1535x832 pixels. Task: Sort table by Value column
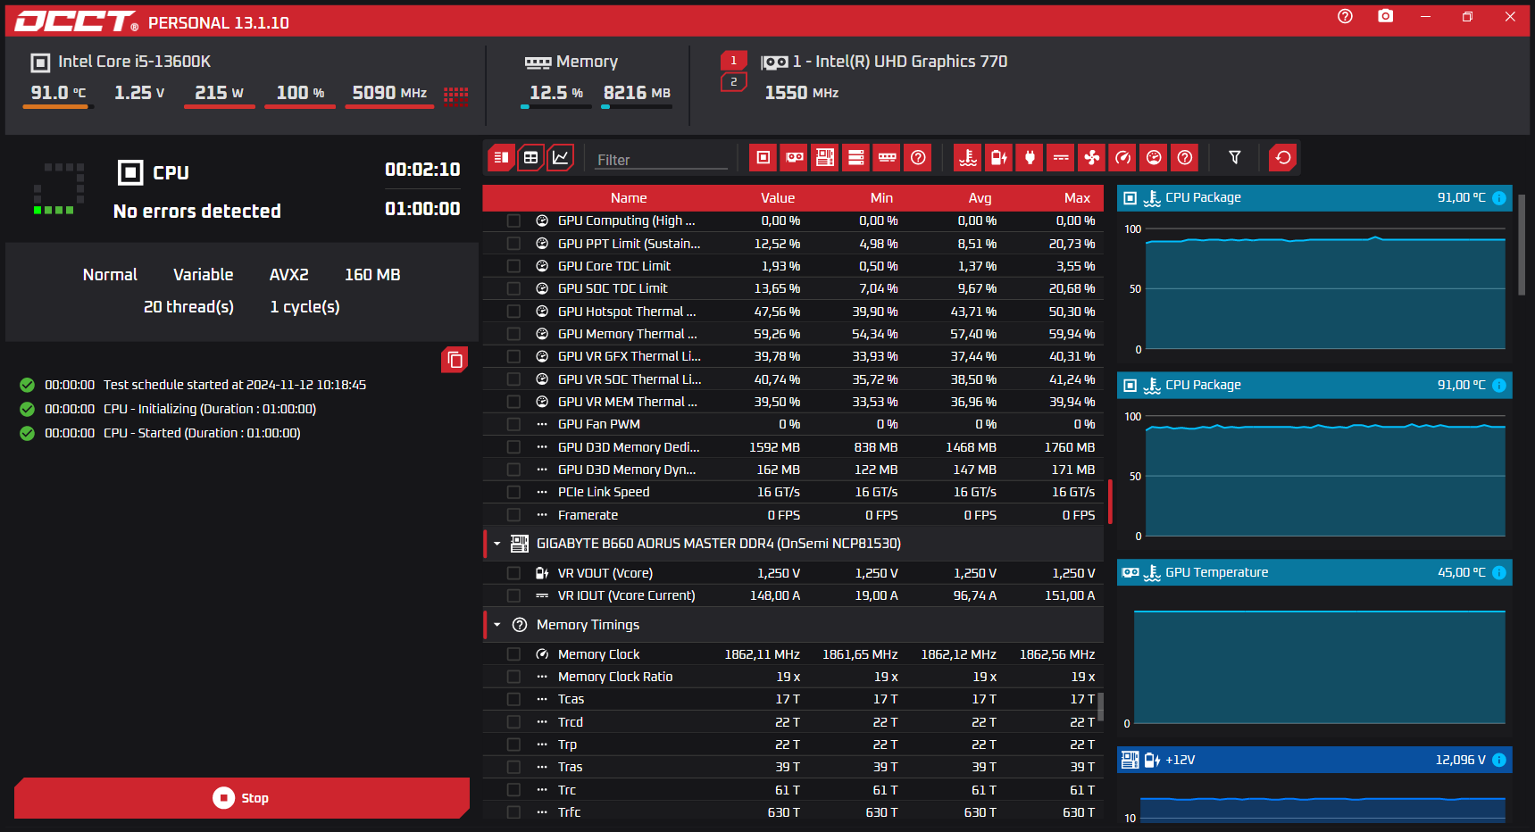pos(778,198)
